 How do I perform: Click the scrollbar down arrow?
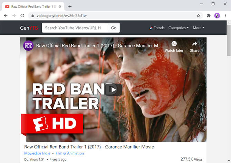click(229, 161)
